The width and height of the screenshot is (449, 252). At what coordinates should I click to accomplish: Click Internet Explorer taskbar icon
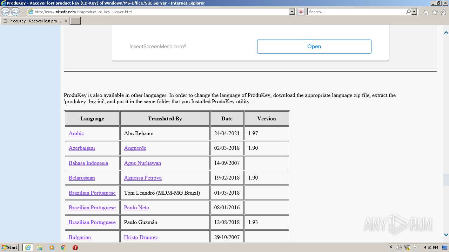coord(28,247)
